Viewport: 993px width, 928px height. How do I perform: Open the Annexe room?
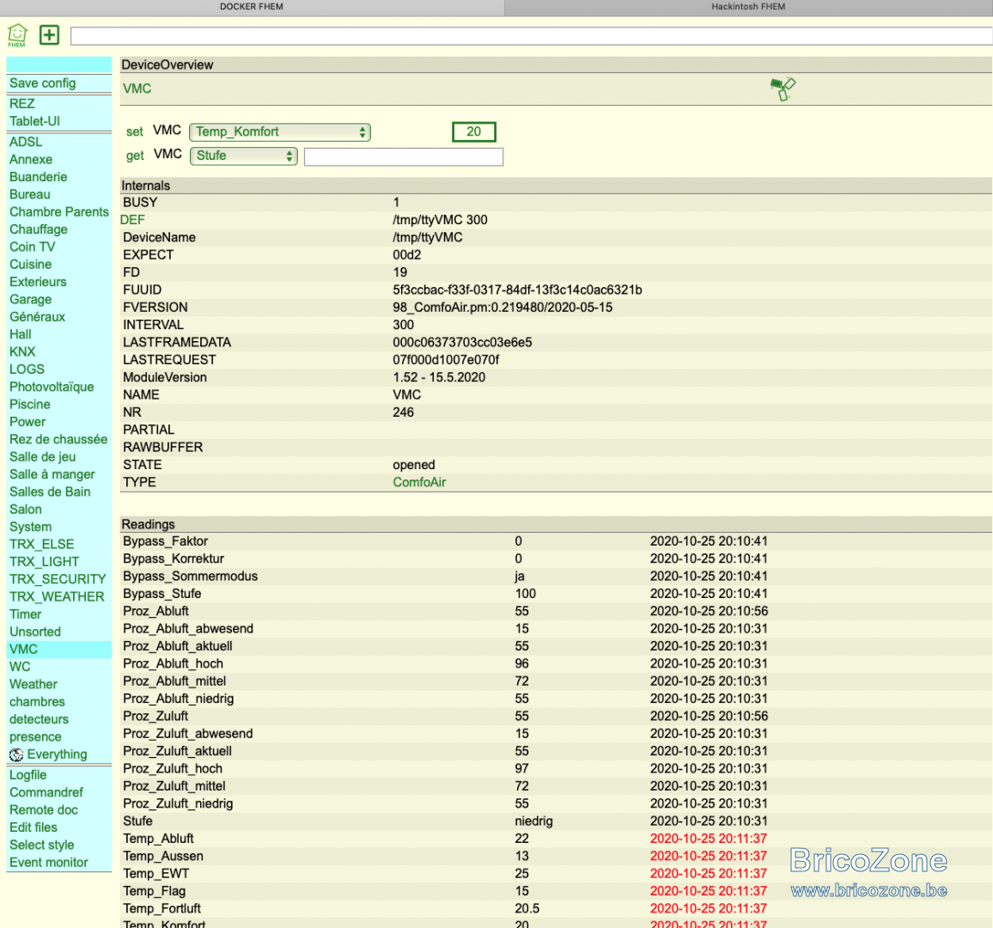click(31, 160)
